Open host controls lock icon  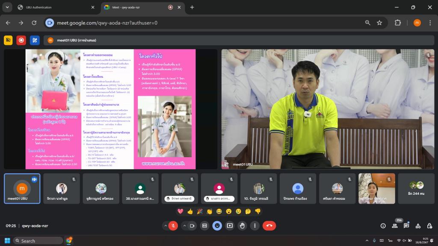(429, 225)
